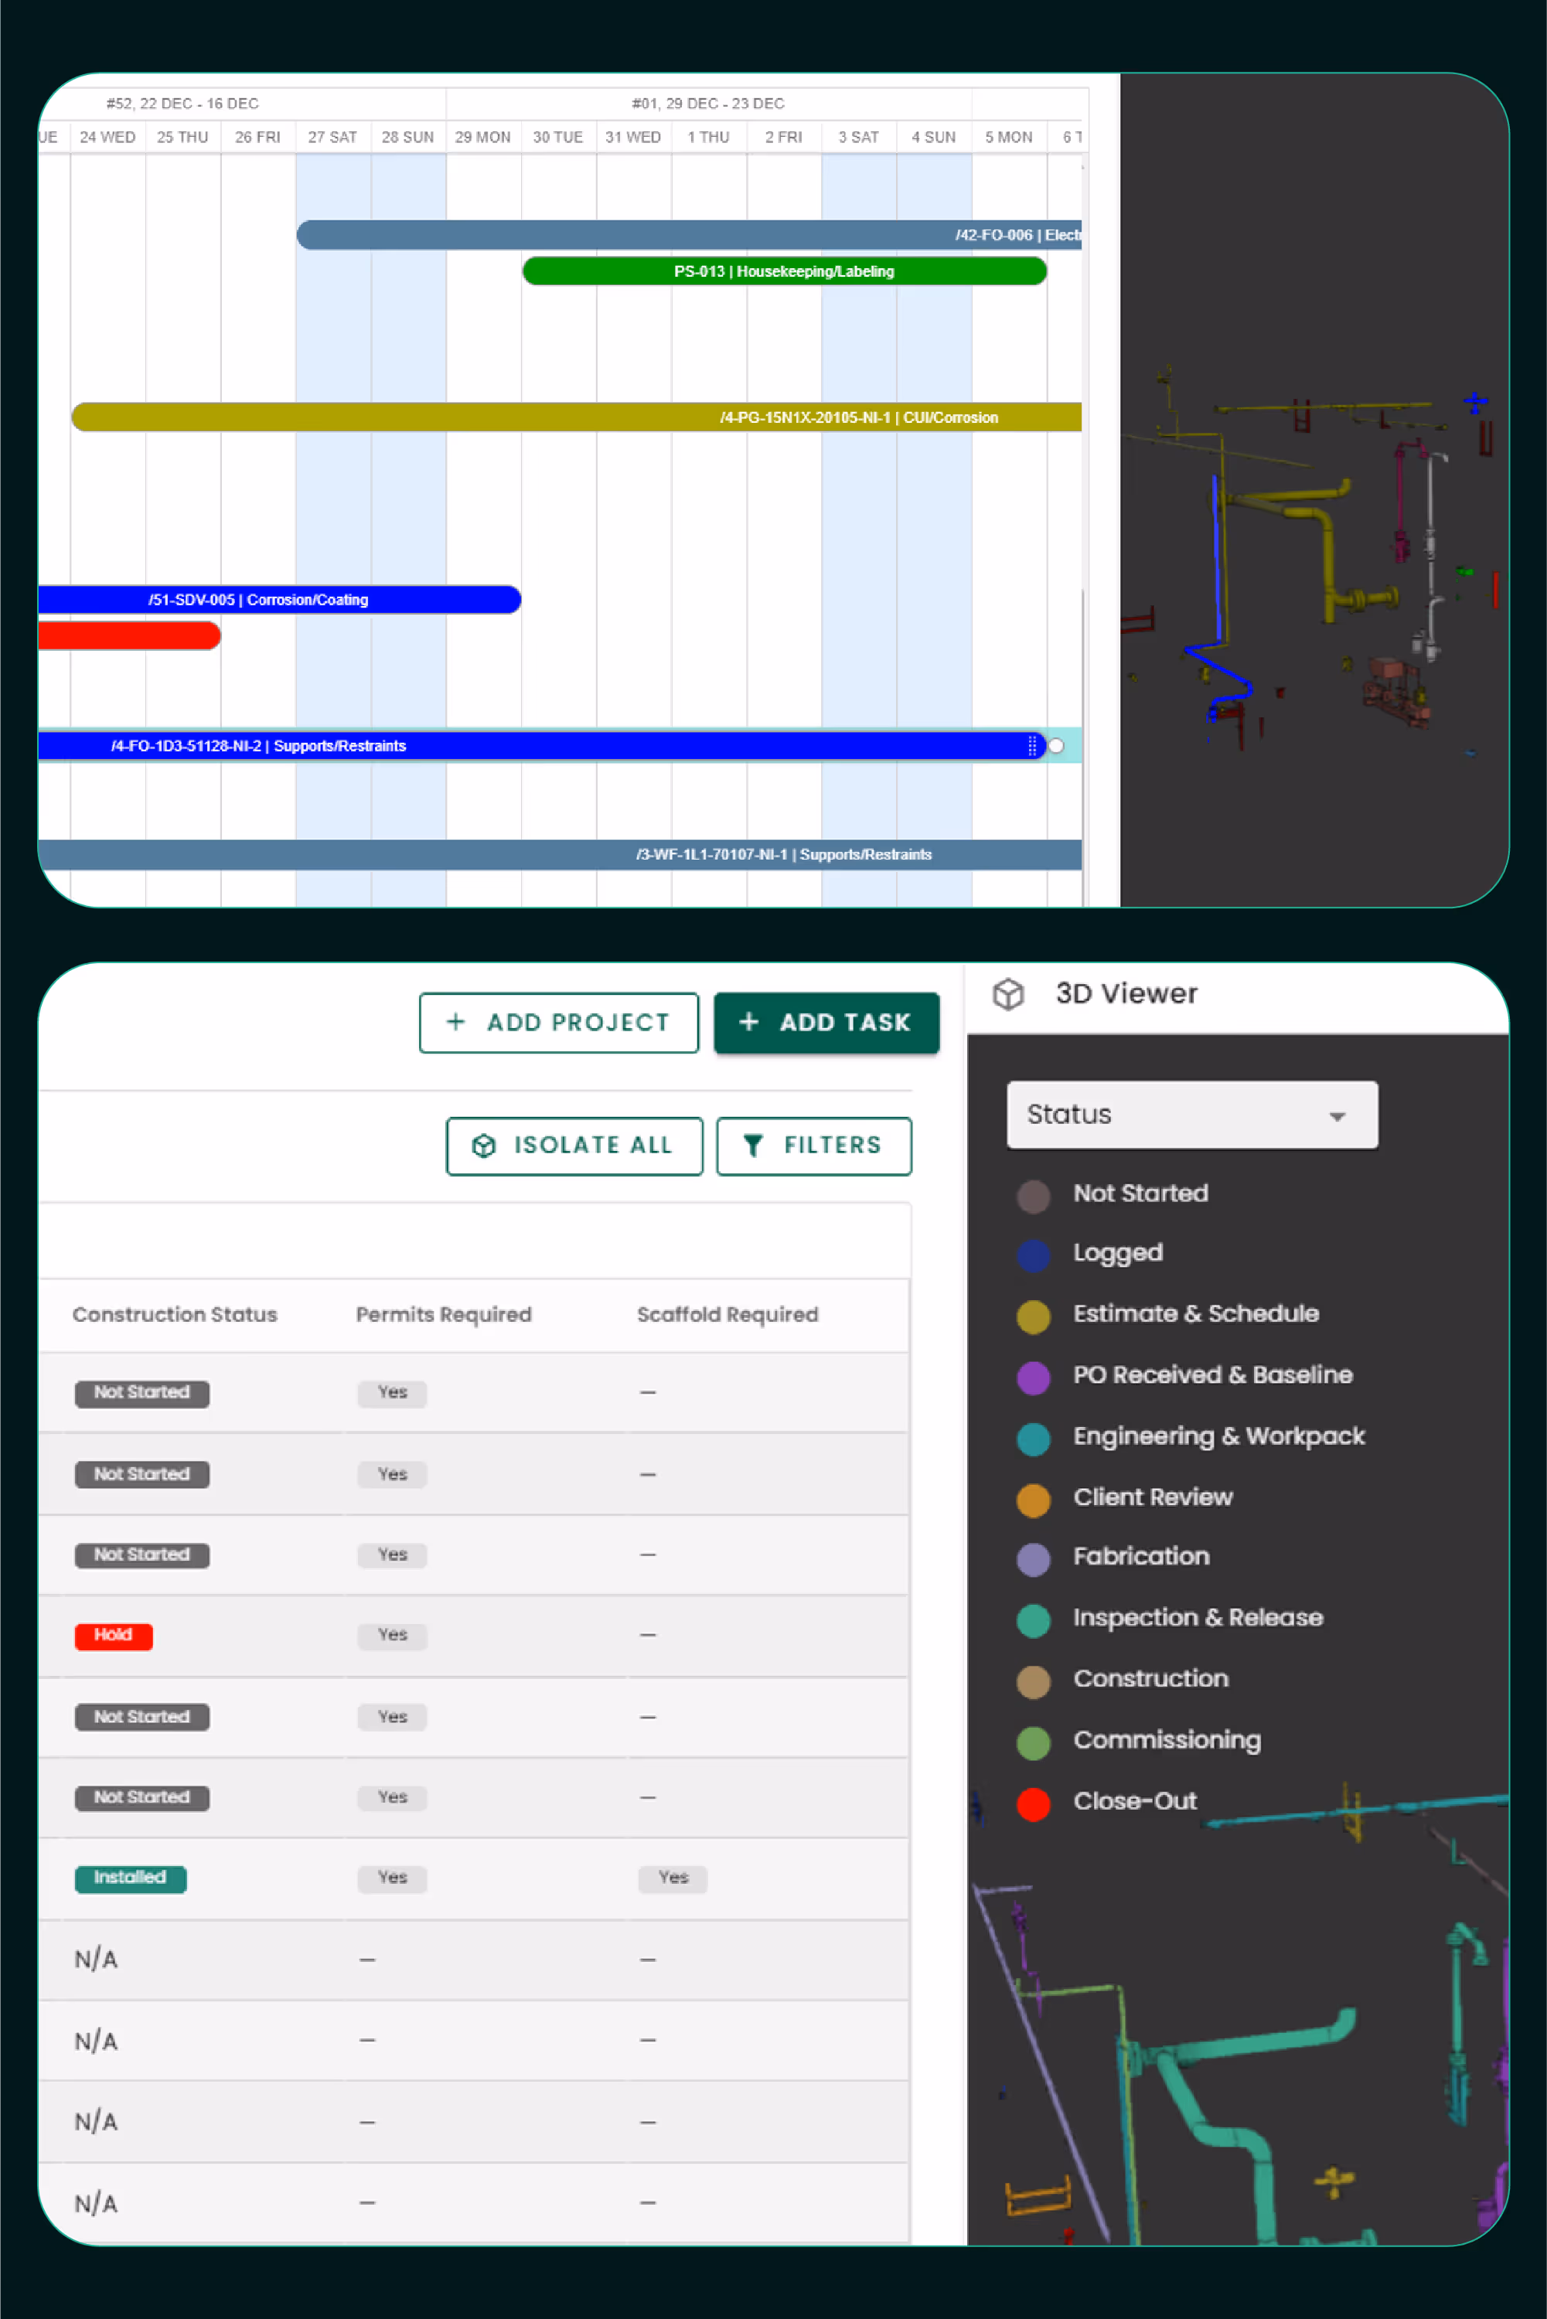Click the plus icon on Add Project
The height and width of the screenshot is (2319, 1547).
pos(456,1022)
